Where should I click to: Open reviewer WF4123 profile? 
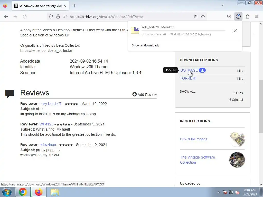click(46, 124)
